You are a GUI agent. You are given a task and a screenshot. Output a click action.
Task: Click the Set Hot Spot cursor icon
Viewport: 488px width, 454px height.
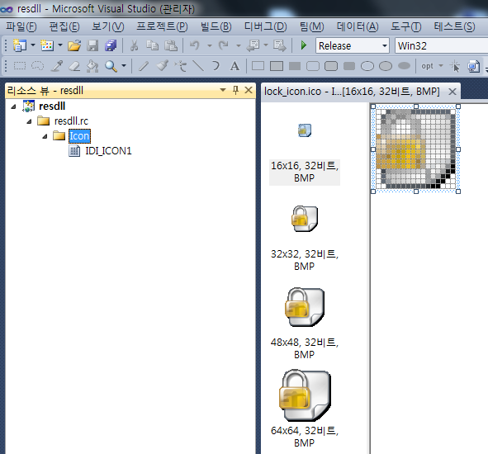tap(455, 66)
